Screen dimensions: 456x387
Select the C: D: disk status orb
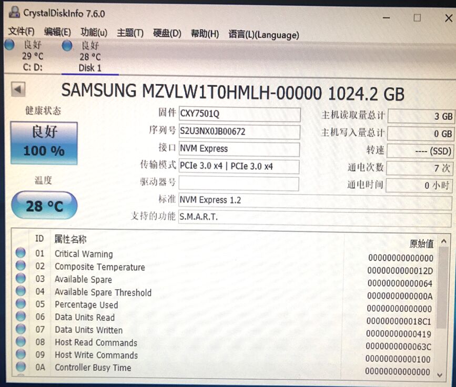click(x=9, y=45)
